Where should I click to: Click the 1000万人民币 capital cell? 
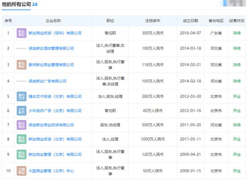point(153,139)
